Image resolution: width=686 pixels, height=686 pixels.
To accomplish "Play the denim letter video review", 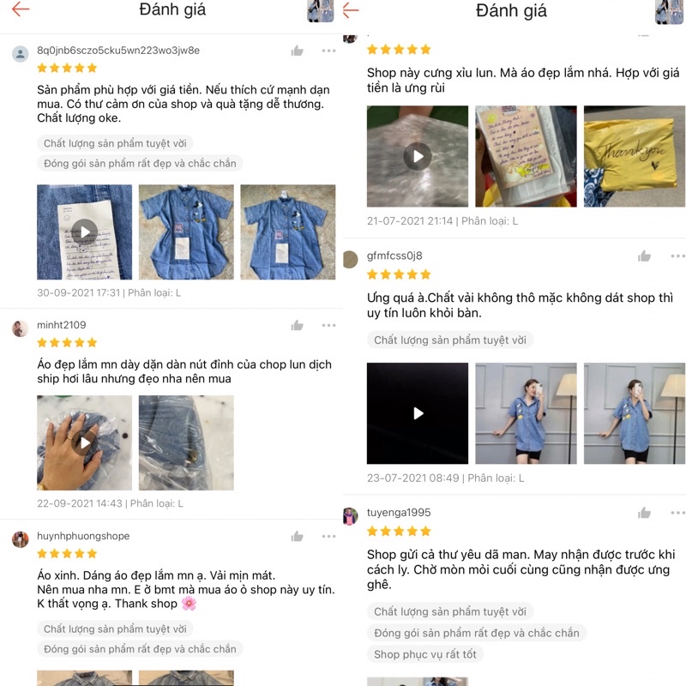I will coord(84,232).
